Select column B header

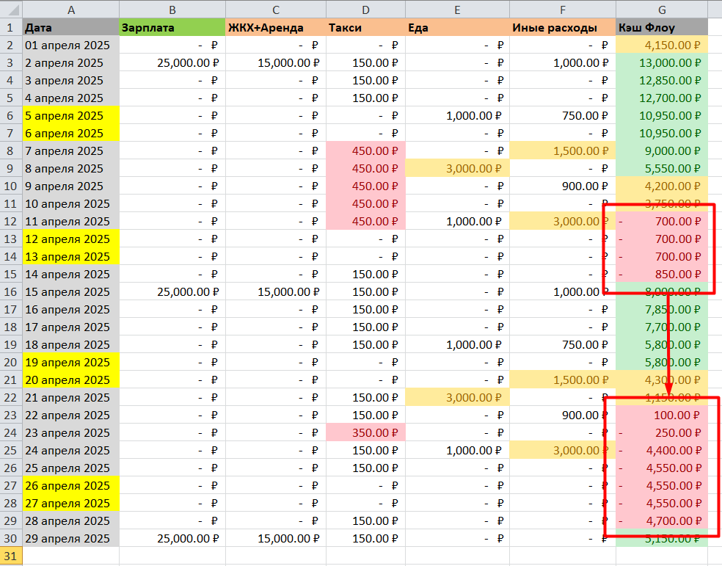[172, 10]
